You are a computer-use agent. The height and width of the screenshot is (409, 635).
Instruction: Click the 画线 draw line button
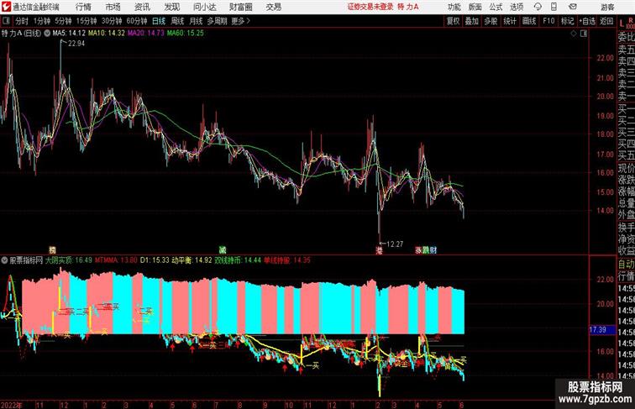click(x=529, y=21)
